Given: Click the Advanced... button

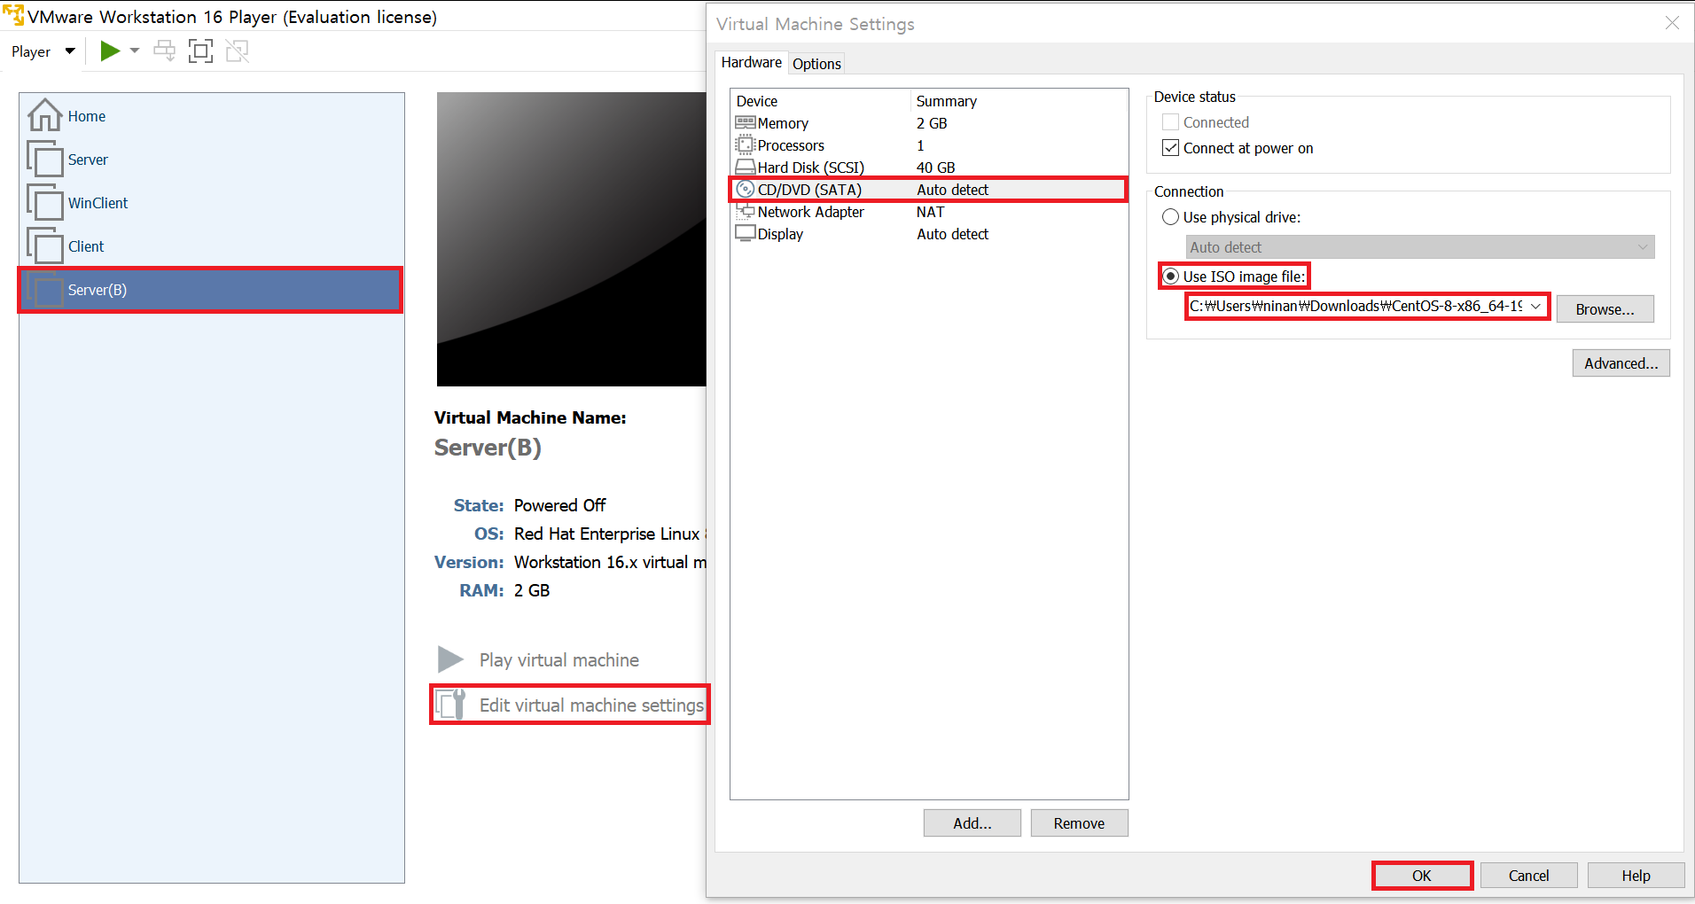Looking at the screenshot, I should [1621, 363].
